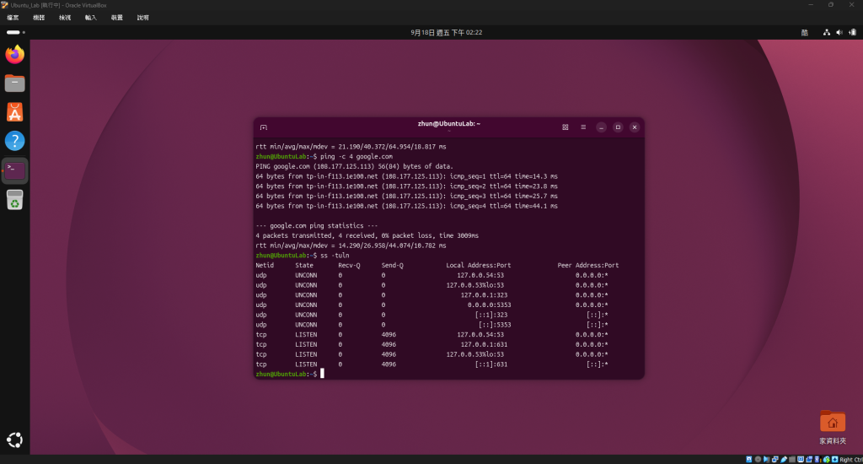Viewport: 863px width, 464px height.
Task: Open the clock showing 9月18日 週五 下午 02:22
Action: coord(447,33)
